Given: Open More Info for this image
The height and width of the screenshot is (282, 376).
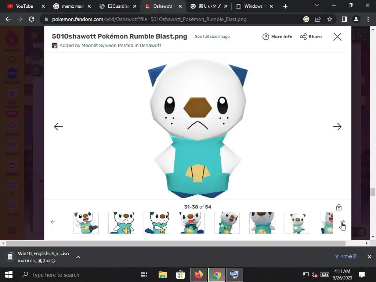Looking at the screenshot, I should 278,37.
